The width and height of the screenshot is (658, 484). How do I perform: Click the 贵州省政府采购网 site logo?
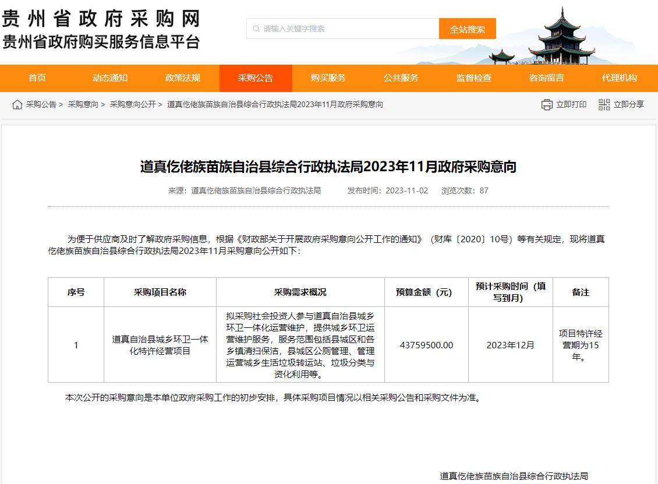101,30
